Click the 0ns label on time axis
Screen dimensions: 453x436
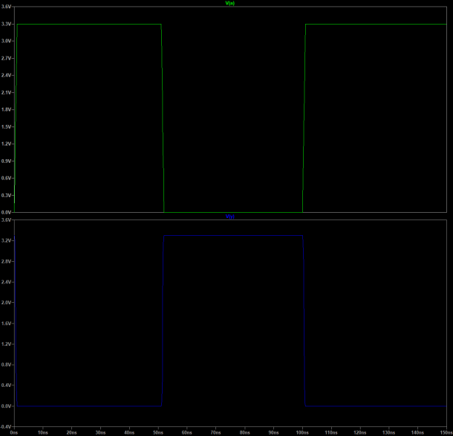[x=15, y=432]
